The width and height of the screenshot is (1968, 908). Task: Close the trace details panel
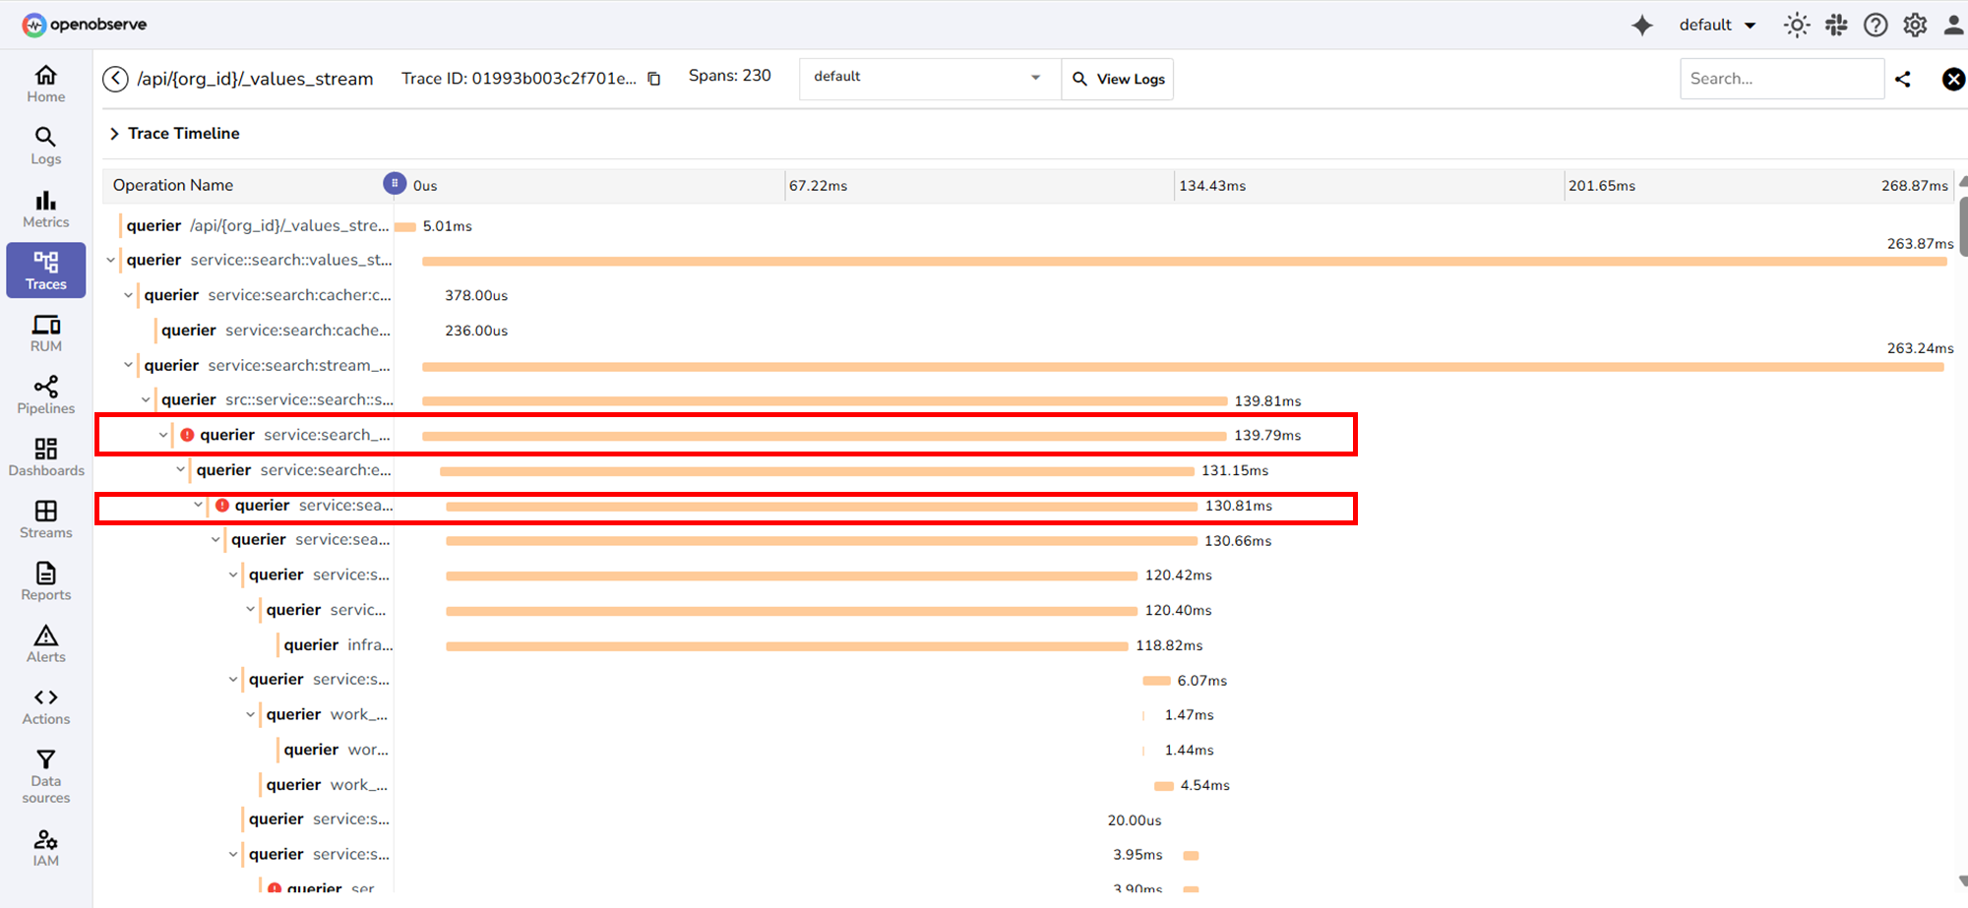(x=1953, y=79)
